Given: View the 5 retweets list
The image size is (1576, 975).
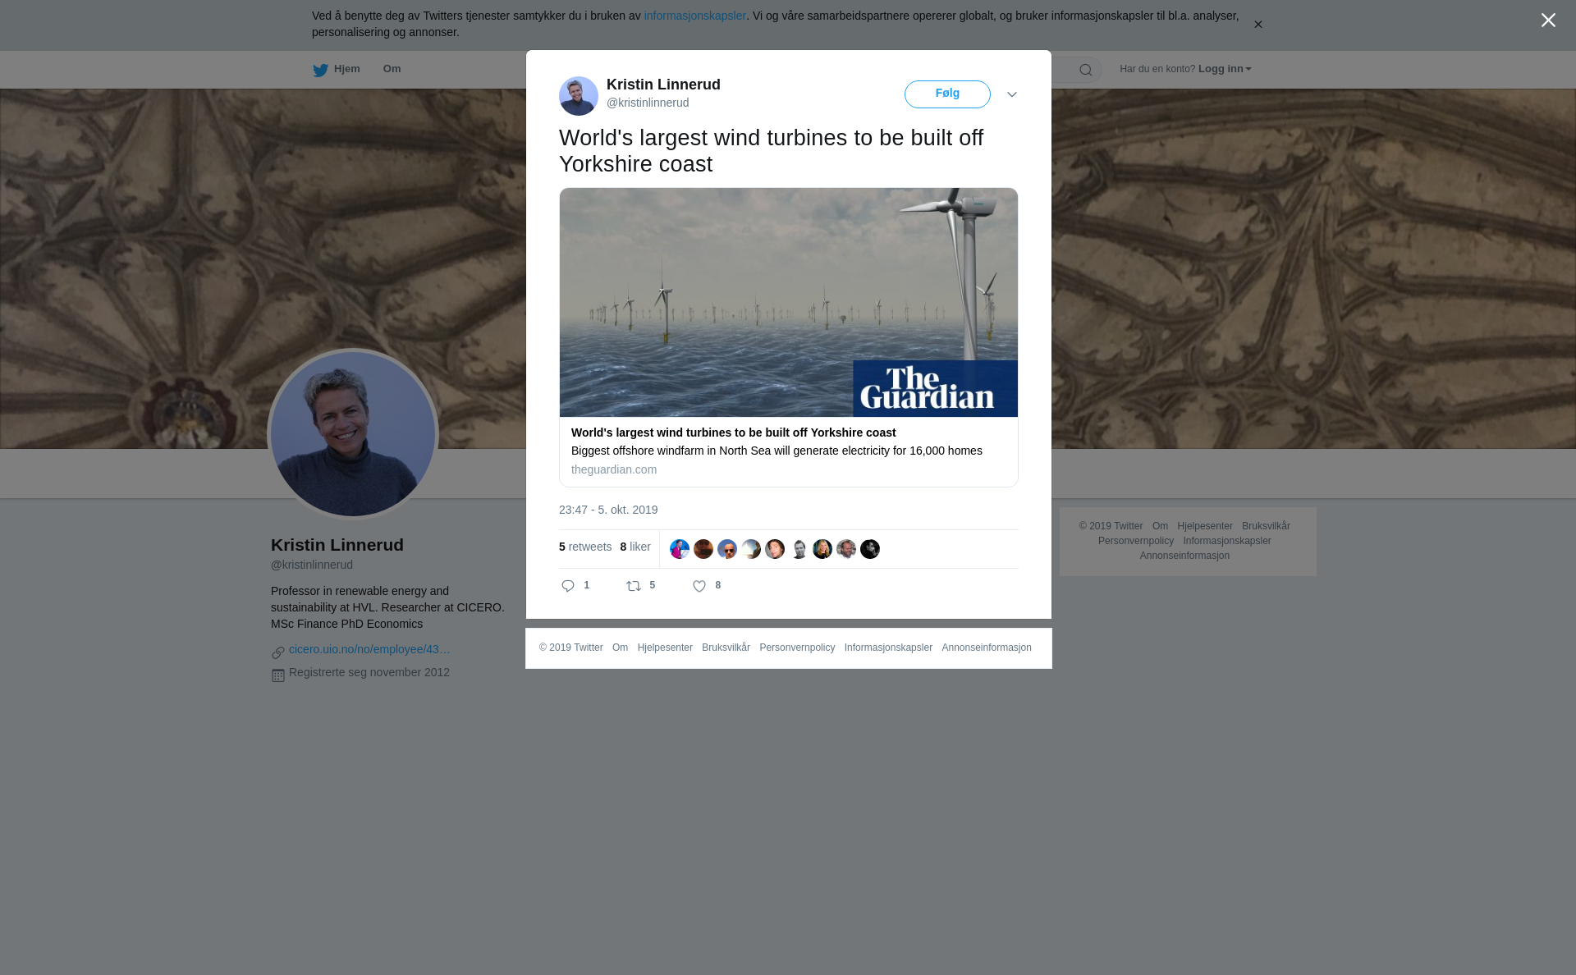Looking at the screenshot, I should 585,547.
